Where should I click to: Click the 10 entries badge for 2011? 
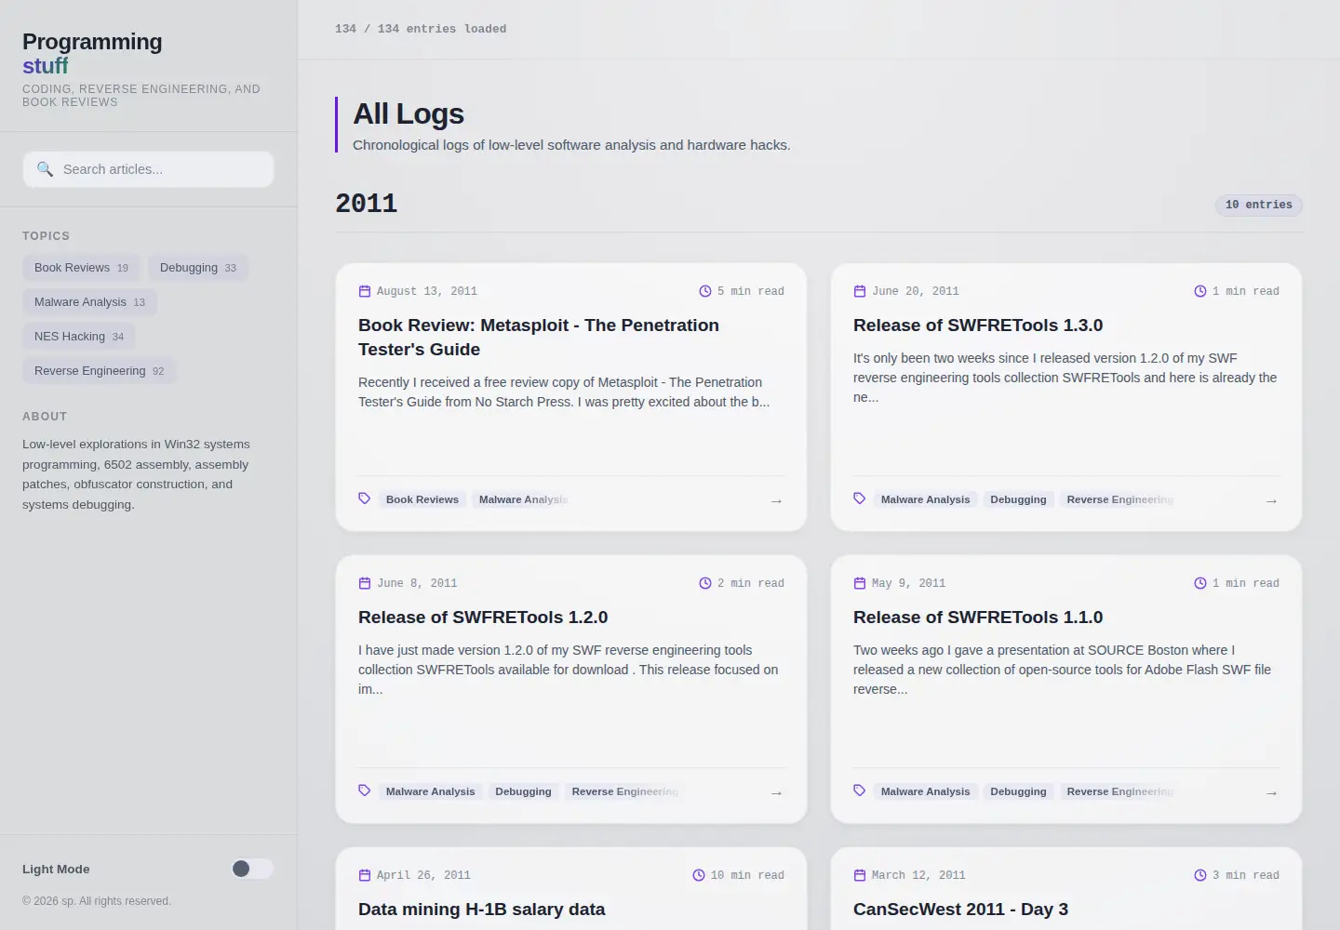1258,205
